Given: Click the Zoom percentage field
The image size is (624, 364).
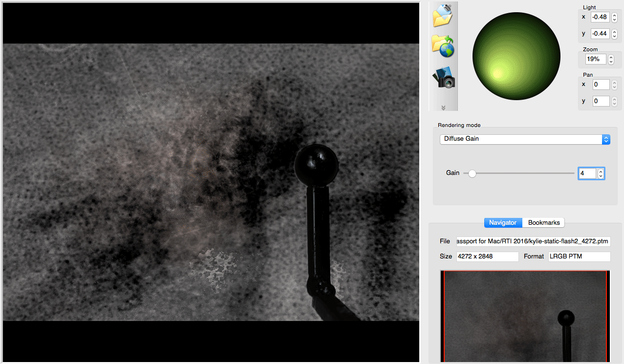Looking at the screenshot, I should [x=596, y=59].
